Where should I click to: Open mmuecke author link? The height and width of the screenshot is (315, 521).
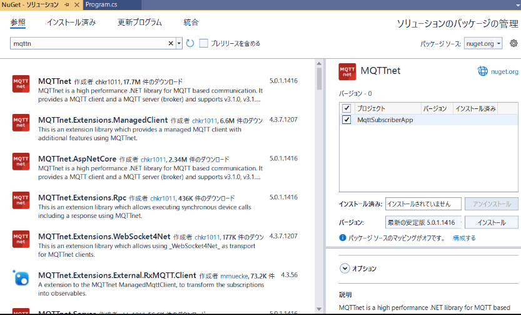point(235,276)
